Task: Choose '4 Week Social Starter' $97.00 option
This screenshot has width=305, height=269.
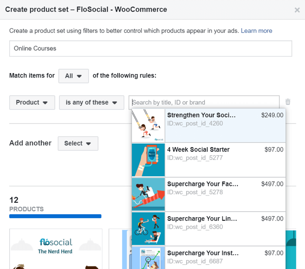Action: (224, 153)
